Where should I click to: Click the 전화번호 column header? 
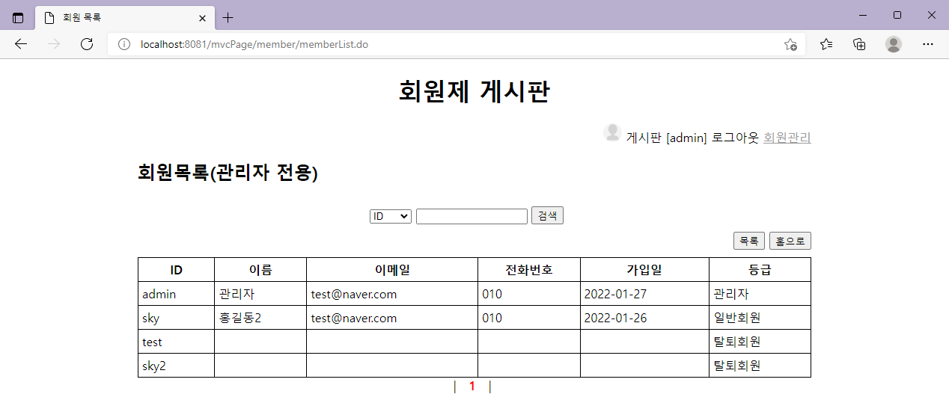(529, 270)
